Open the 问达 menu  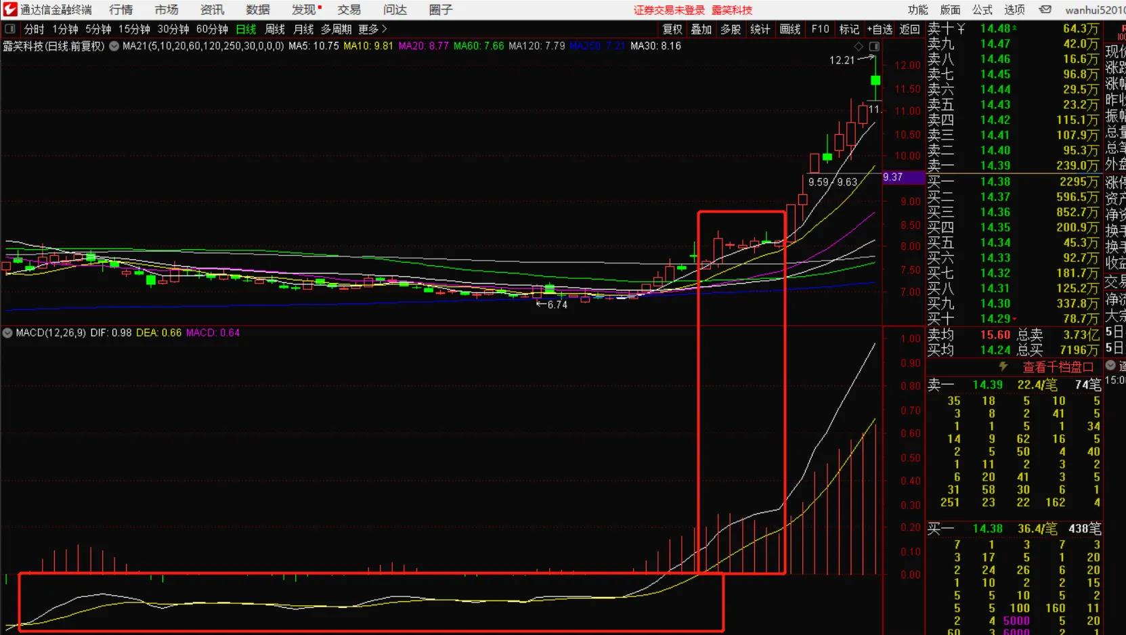click(395, 9)
